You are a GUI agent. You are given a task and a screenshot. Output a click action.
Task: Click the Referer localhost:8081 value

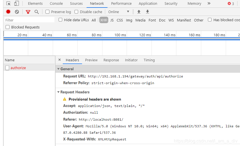point(101,120)
